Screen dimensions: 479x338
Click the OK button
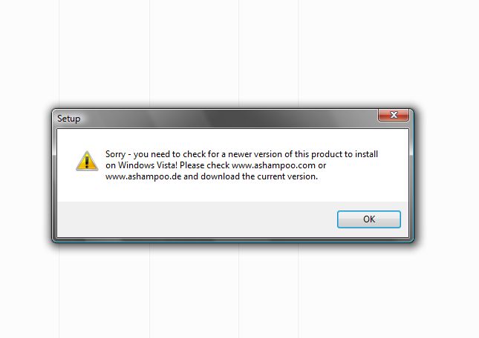click(369, 219)
